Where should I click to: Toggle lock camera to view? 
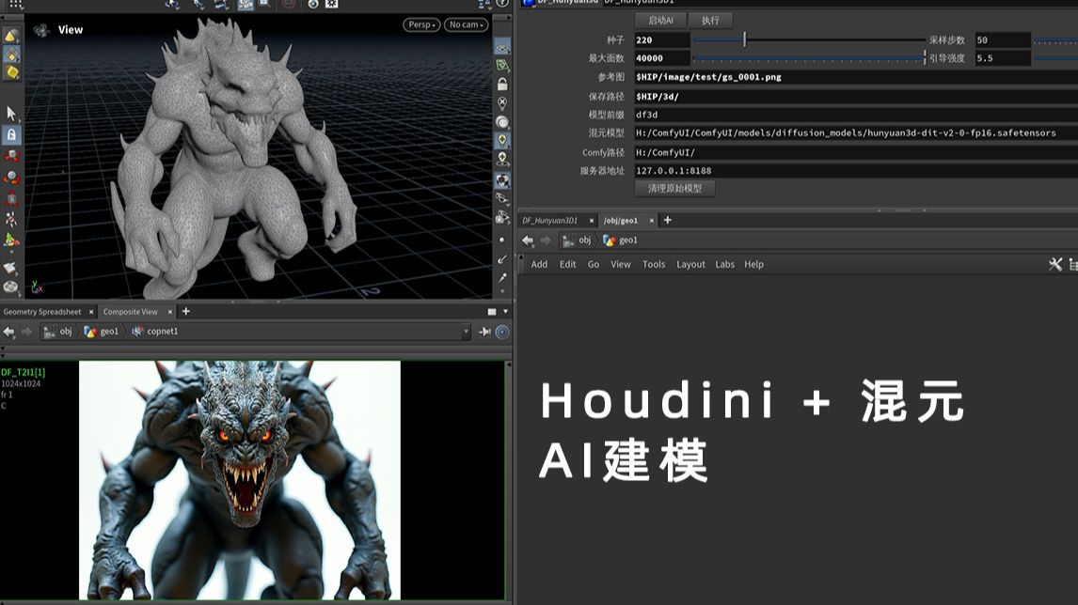tap(502, 85)
